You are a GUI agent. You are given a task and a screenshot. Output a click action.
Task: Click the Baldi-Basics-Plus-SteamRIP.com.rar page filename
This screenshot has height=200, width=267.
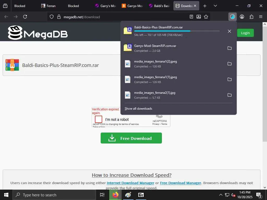pyautogui.click(x=60, y=65)
